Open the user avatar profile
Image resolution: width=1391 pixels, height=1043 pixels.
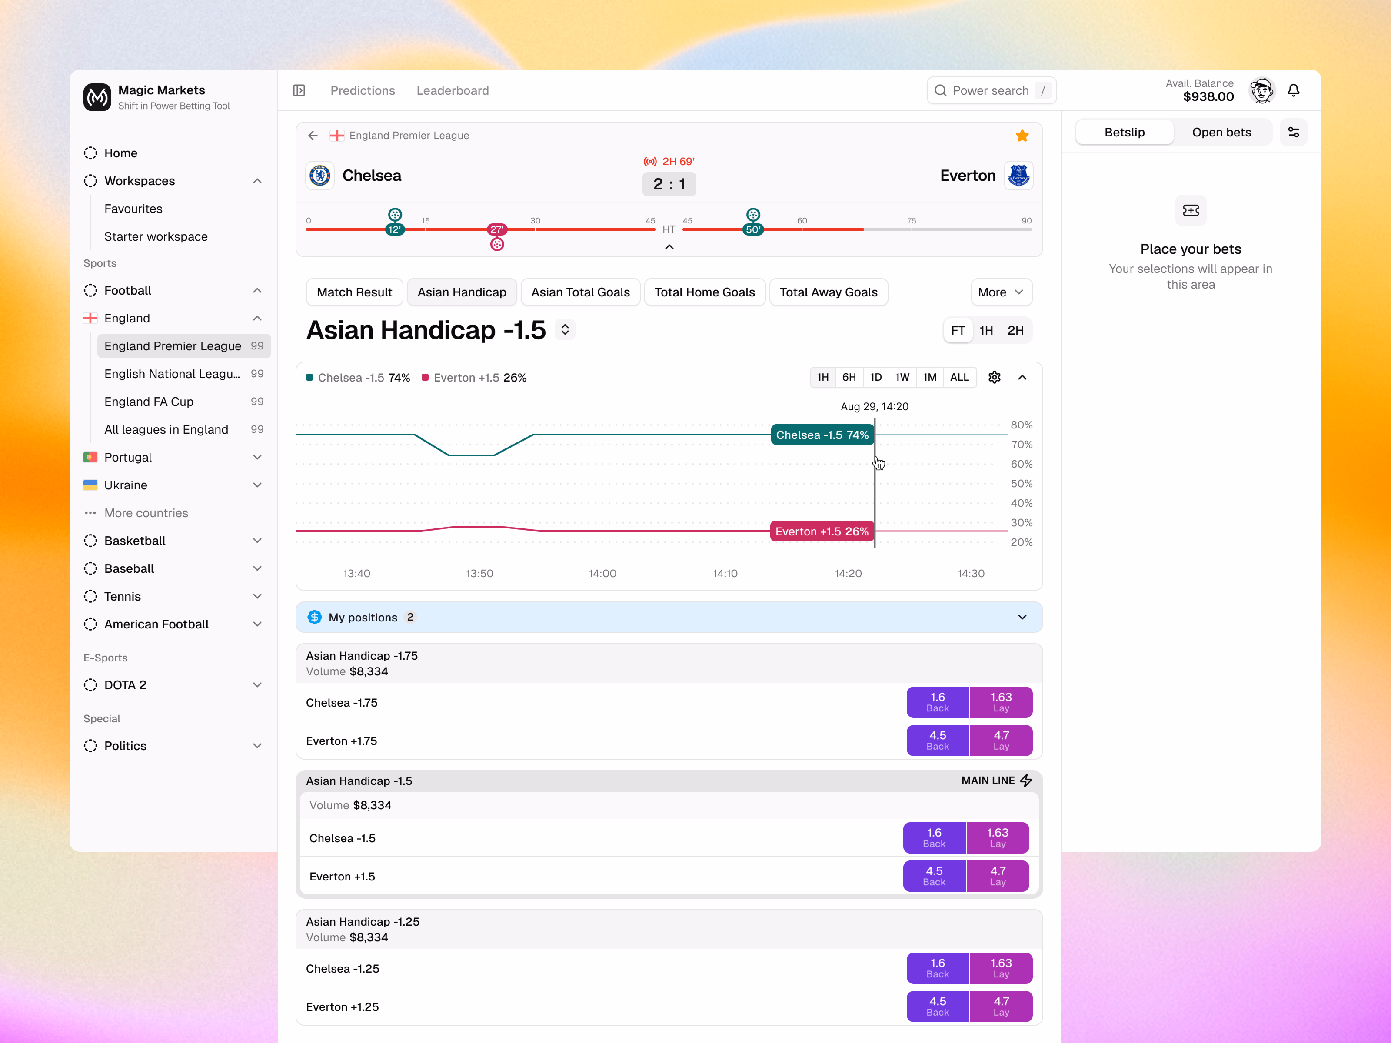[x=1261, y=90]
